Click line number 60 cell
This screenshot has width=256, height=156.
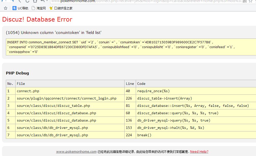(130, 113)
